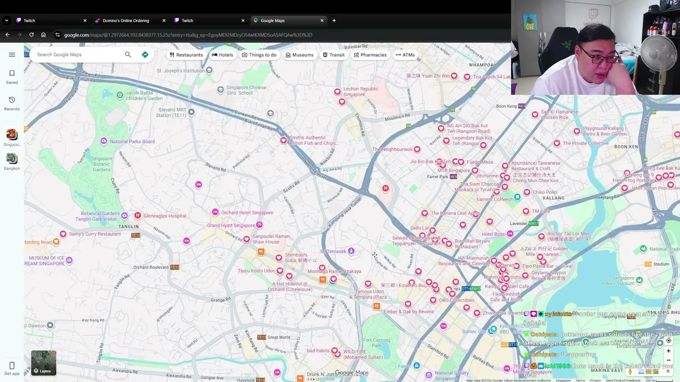Select Samy's Curry Restaurant pin
Screen dimensions: 680x382
[x=63, y=234]
